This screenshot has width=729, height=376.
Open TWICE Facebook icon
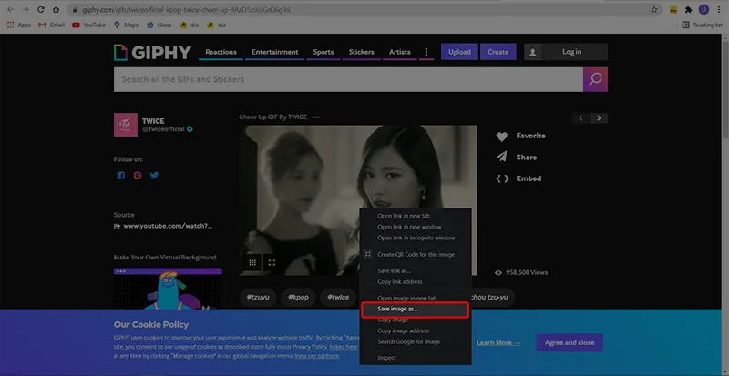tap(121, 176)
